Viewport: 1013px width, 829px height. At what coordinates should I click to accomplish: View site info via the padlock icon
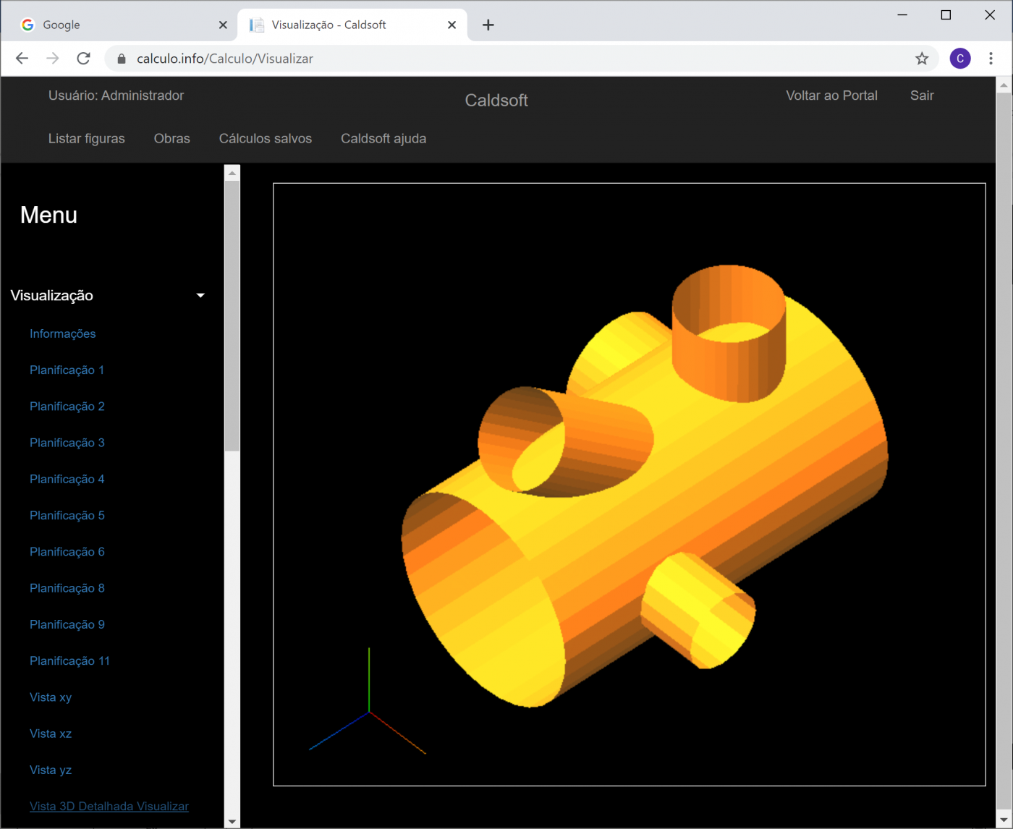(122, 59)
